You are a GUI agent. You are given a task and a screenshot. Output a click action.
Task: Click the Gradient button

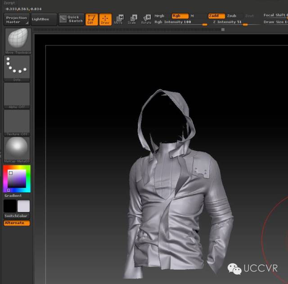point(13,195)
